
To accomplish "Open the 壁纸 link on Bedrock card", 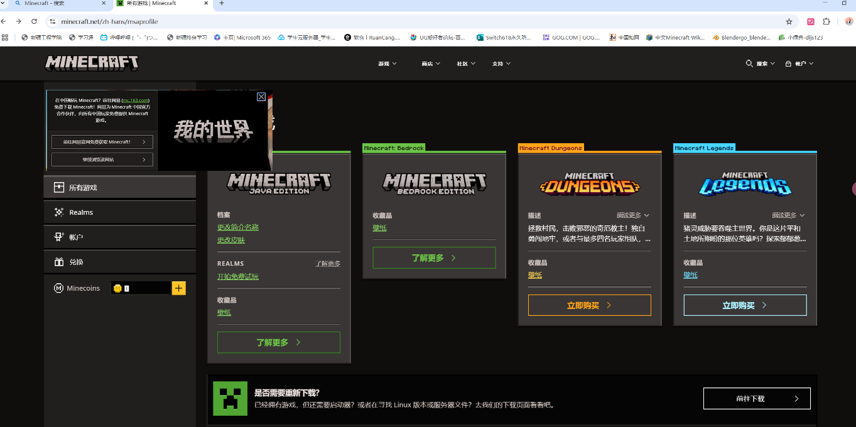I will click(380, 227).
